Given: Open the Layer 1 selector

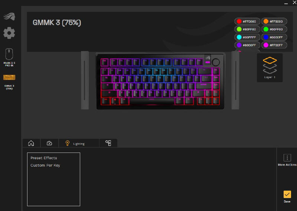Looking at the screenshot, I should click(x=270, y=68).
